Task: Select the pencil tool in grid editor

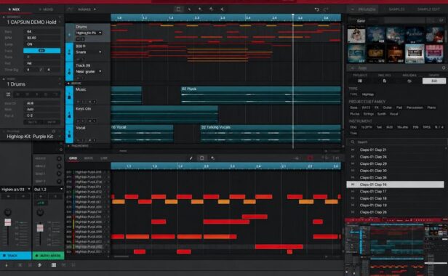Action: (x=191, y=158)
